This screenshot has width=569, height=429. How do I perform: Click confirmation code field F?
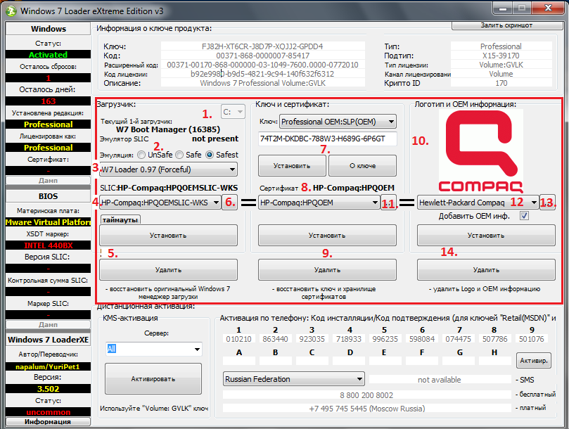click(x=422, y=361)
